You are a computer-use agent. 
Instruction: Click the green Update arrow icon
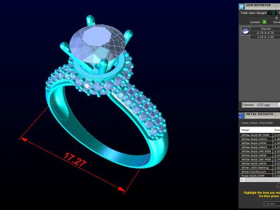click(x=264, y=22)
